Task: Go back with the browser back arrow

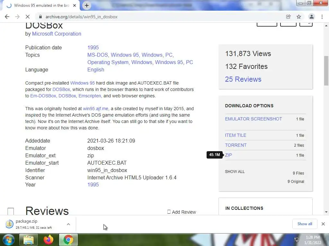Action: [7, 17]
